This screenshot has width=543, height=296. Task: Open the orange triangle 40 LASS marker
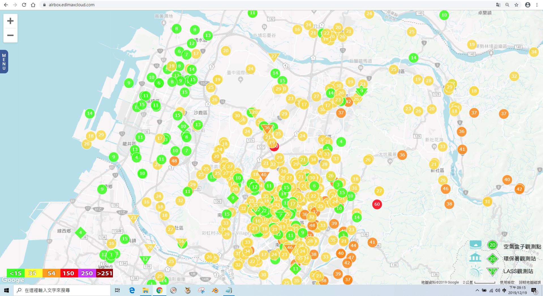point(263,175)
